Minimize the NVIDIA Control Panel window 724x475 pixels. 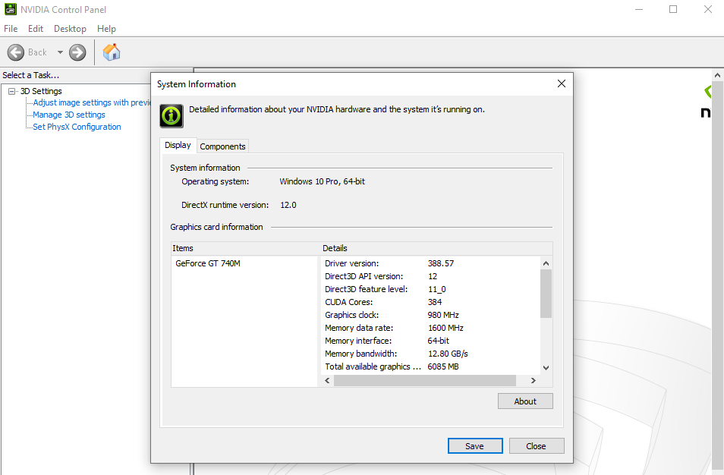[639, 9]
